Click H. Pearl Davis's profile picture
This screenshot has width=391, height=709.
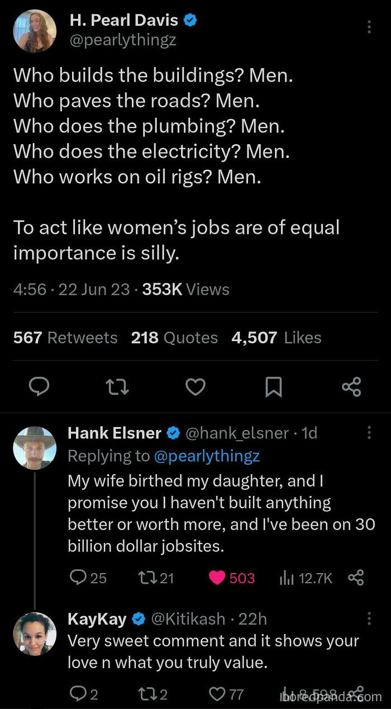click(x=34, y=31)
